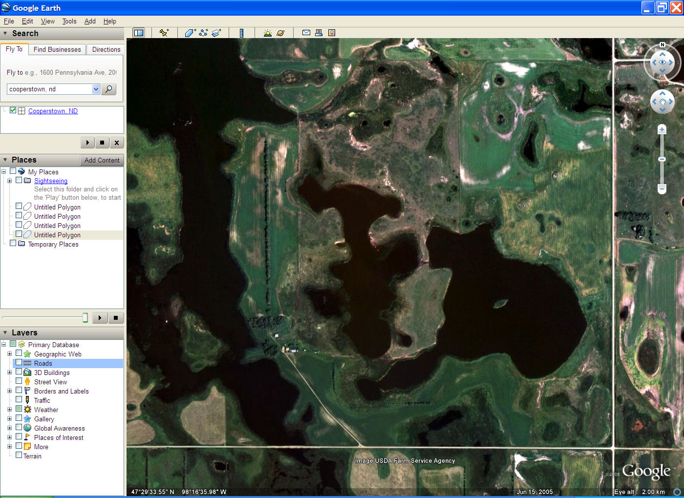This screenshot has width=684, height=498.
Task: Toggle the sidebar visibility button
Action: 139,33
